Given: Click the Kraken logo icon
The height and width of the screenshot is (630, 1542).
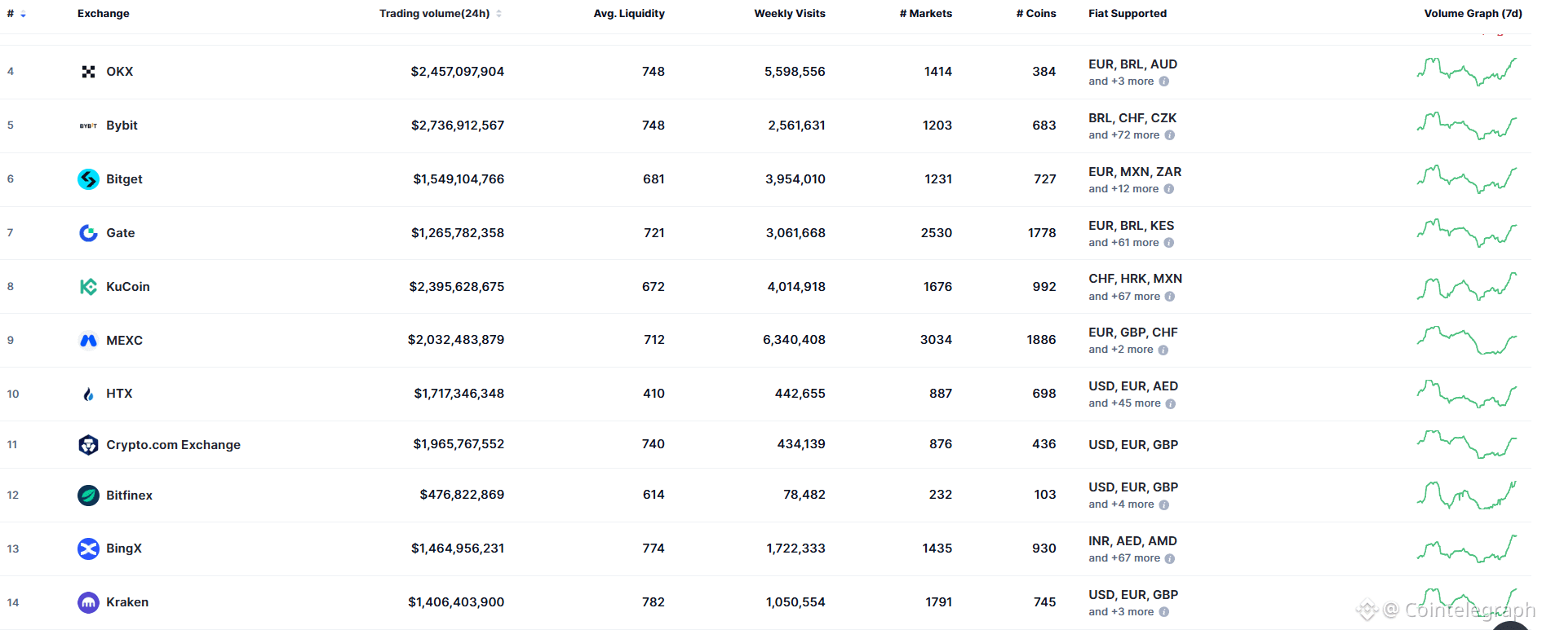Looking at the screenshot, I should tap(88, 602).
